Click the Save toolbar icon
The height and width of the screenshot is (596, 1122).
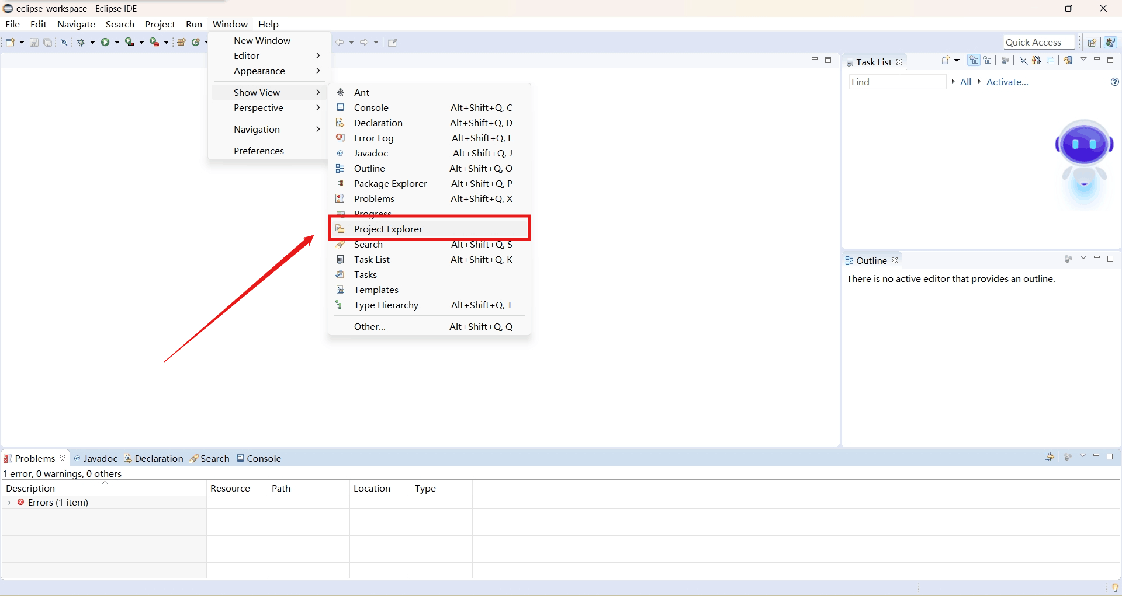click(34, 42)
